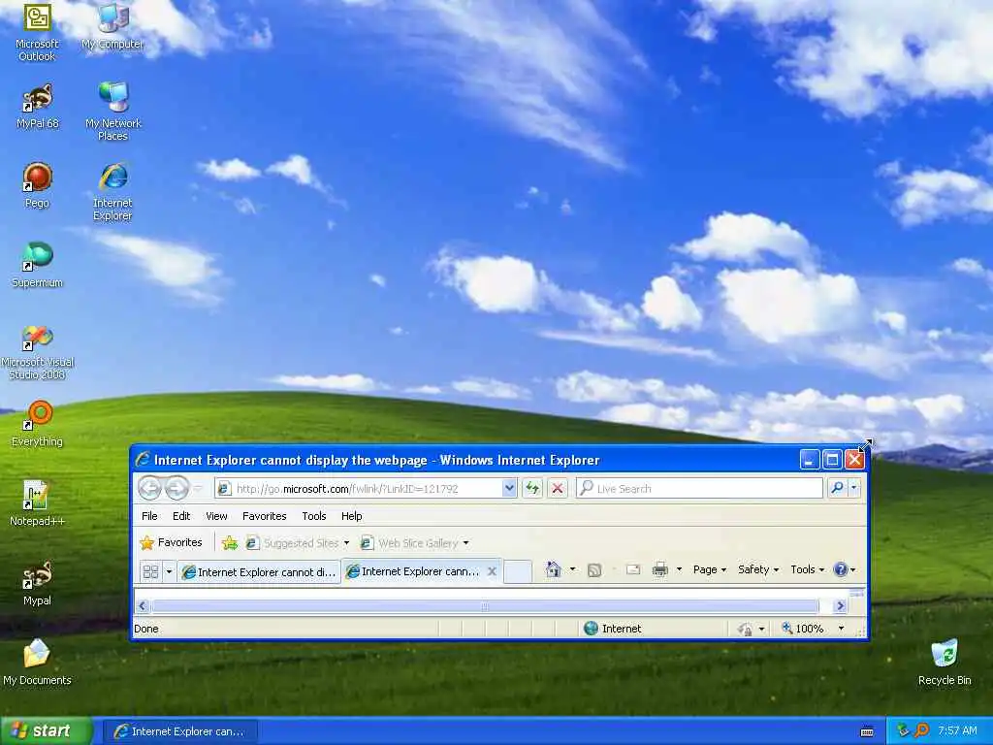
Task: Select the My Network Places icon
Action: pos(112,112)
